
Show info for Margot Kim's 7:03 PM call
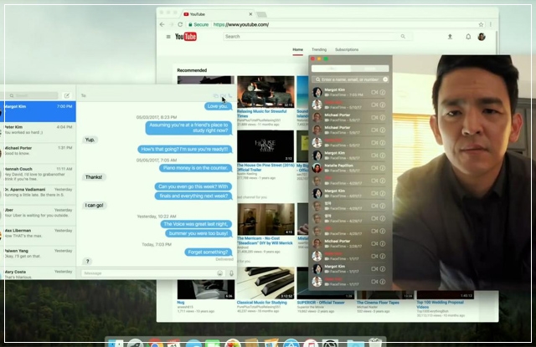383,93
